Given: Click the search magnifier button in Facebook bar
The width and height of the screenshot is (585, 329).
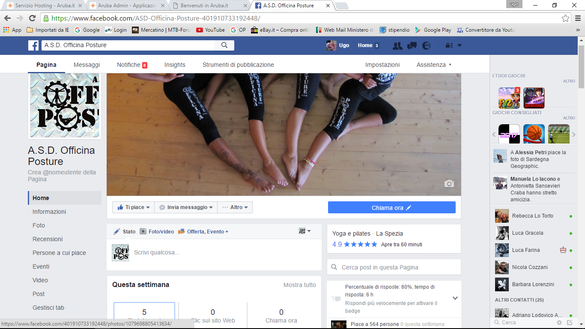Looking at the screenshot, I should pyautogui.click(x=224, y=45).
